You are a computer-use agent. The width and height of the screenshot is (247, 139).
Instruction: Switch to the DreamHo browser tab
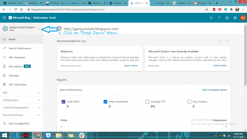coord(118,3)
